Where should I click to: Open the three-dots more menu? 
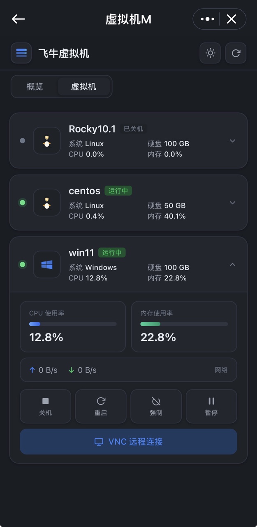click(x=207, y=19)
